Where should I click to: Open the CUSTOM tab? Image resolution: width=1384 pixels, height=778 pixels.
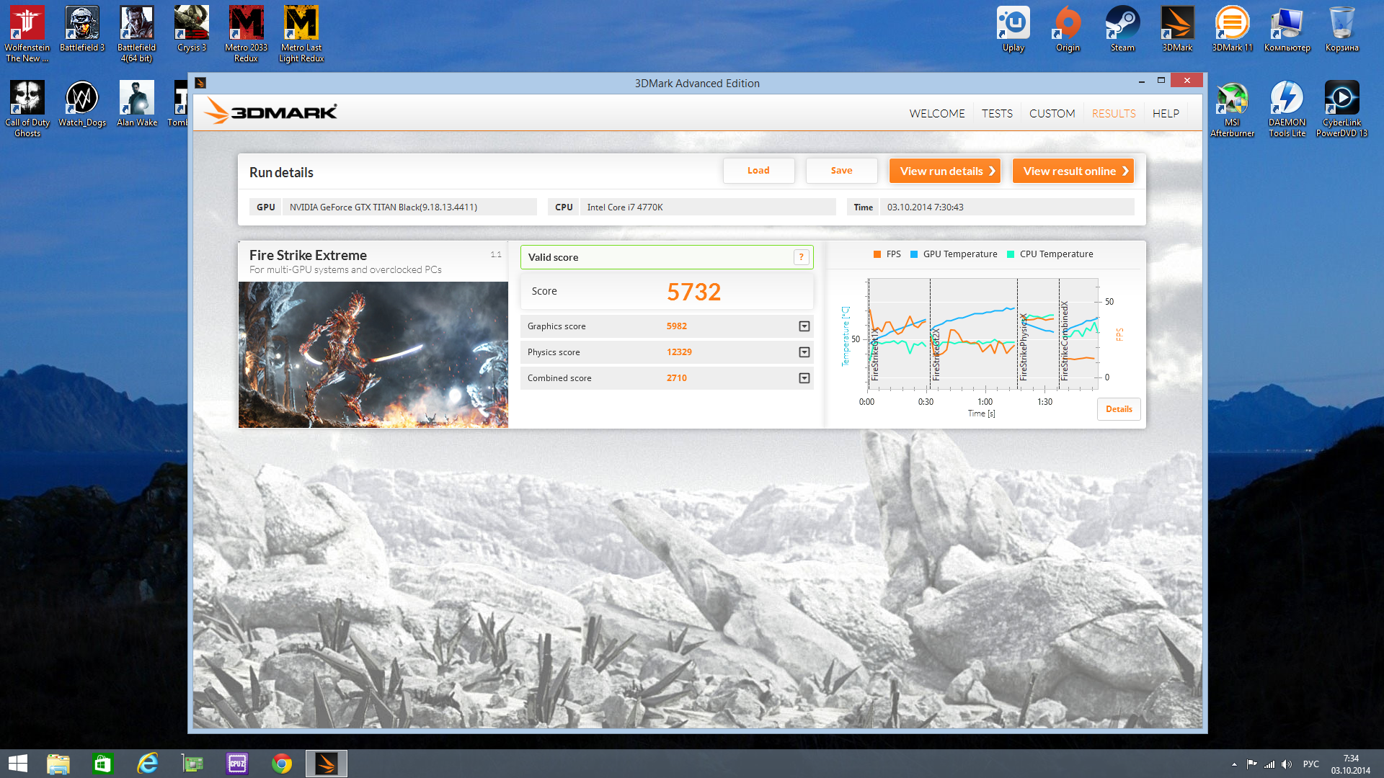1052,114
